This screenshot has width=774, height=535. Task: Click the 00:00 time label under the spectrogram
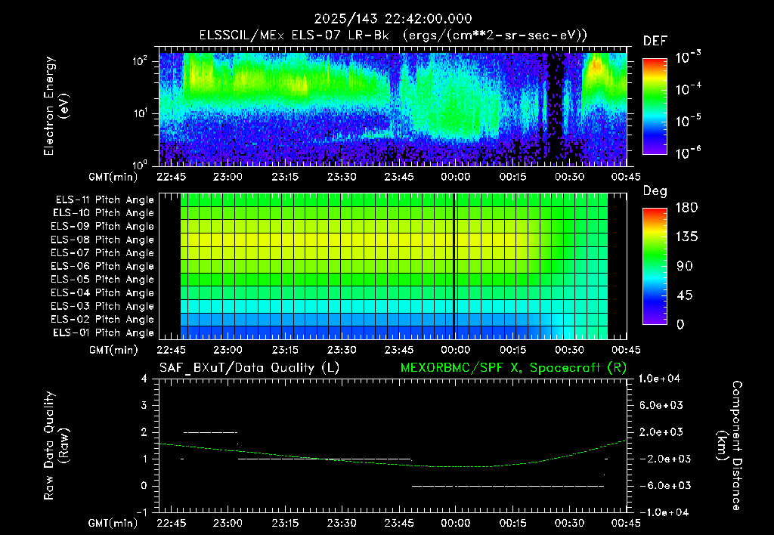tap(456, 177)
